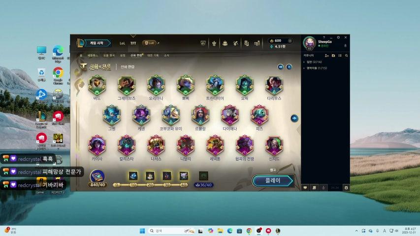This screenshot has width=420, height=236.
Task: Click the next page arrow beside champions
Action: (294, 118)
